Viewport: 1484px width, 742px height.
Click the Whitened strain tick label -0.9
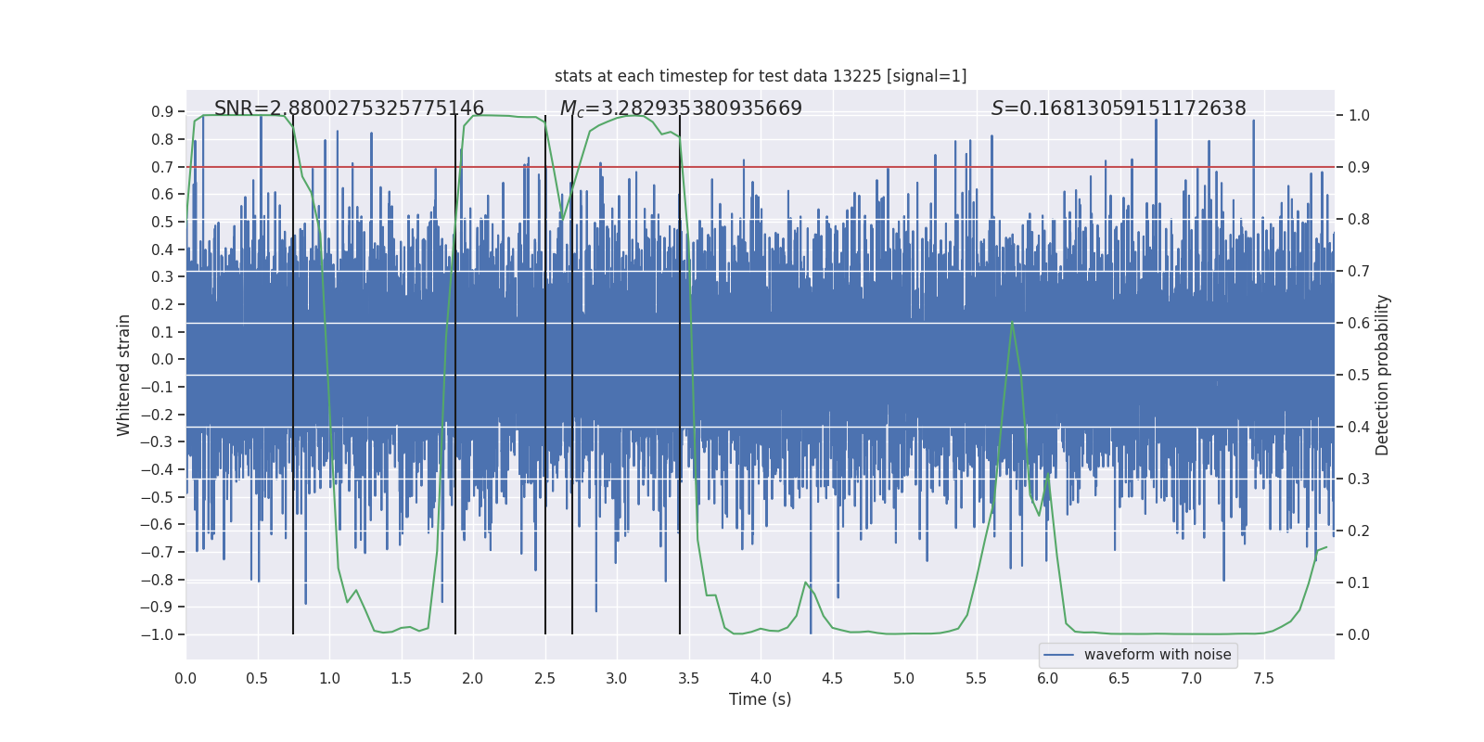157,608
